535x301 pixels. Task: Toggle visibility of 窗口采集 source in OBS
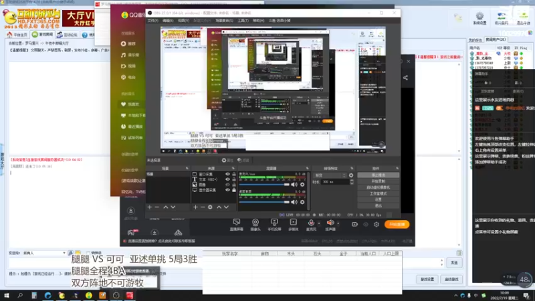click(227, 174)
